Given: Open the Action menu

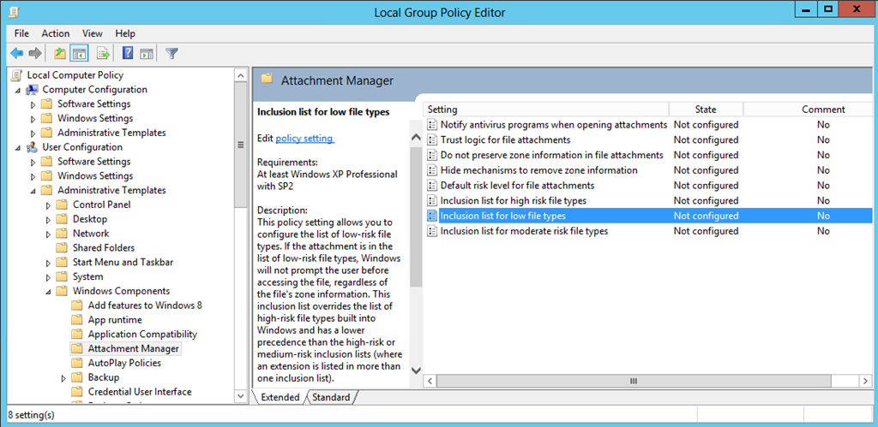Looking at the screenshot, I should click(x=56, y=33).
